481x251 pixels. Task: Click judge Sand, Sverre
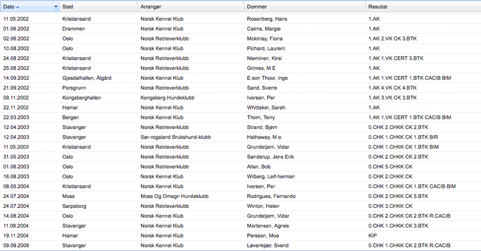click(262, 87)
